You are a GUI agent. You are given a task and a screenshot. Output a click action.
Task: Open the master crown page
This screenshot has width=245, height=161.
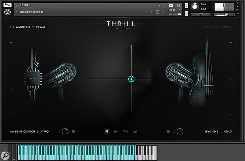tap(135, 132)
